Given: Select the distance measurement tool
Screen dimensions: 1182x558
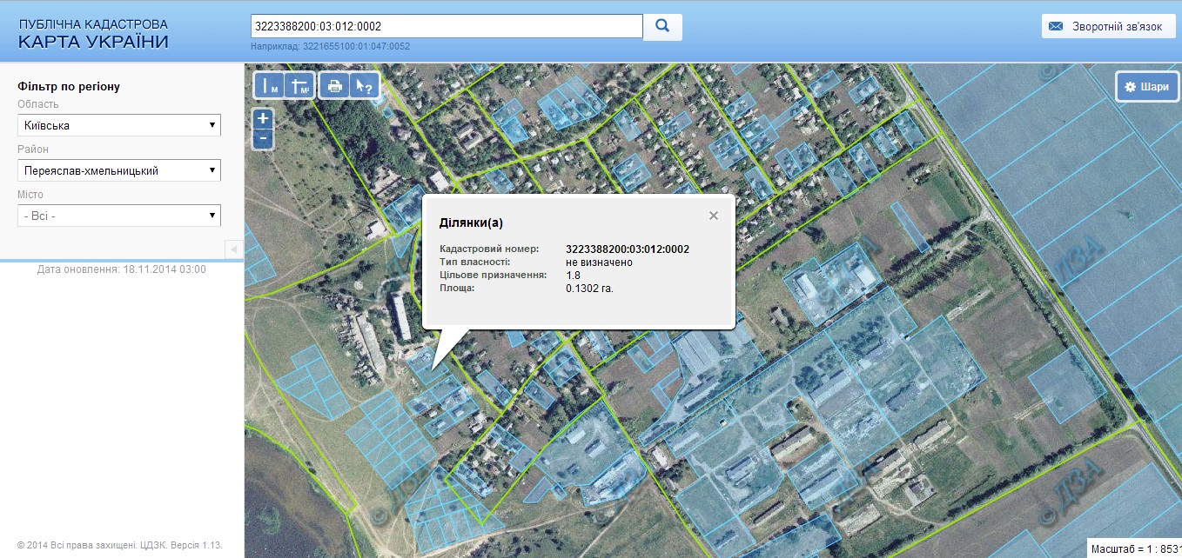Looking at the screenshot, I should coord(270,86).
